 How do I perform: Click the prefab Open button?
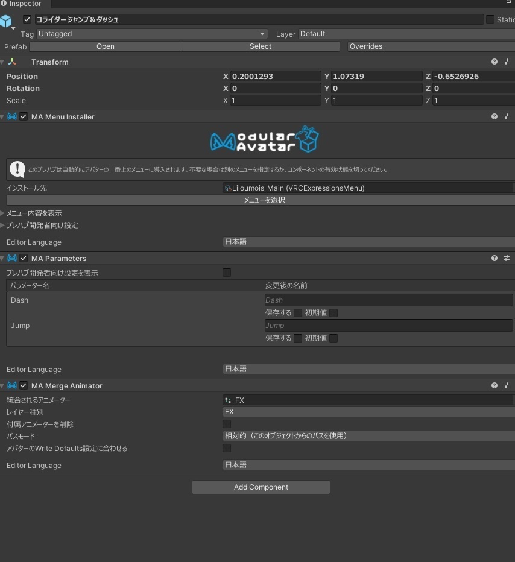pyautogui.click(x=106, y=46)
